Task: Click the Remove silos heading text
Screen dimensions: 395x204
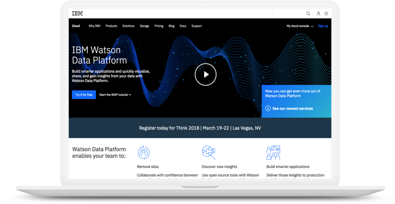Action: 148,167
